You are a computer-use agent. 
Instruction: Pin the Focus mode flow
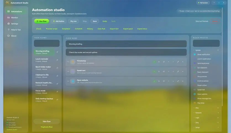tap(57, 92)
